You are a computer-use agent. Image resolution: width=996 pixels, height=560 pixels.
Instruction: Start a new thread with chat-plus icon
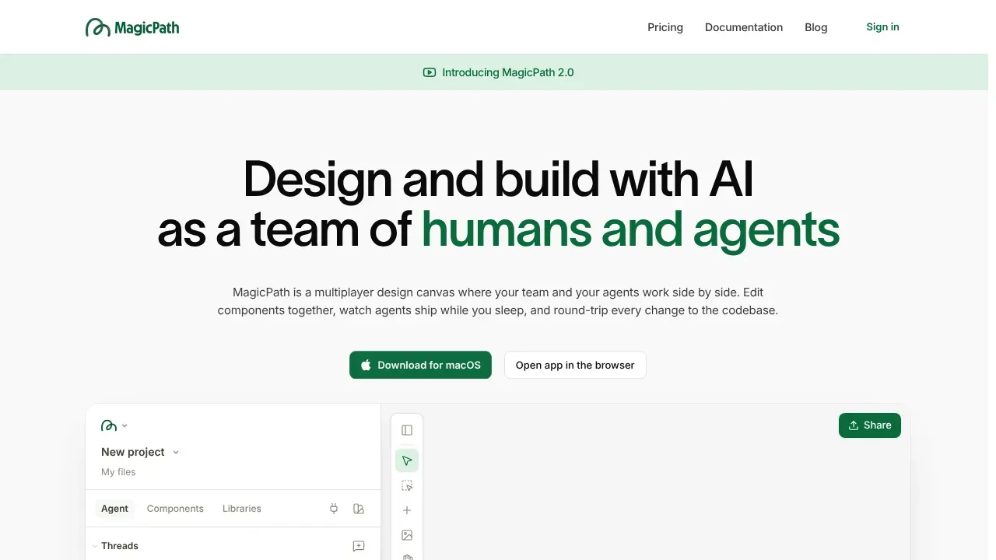pyautogui.click(x=359, y=546)
